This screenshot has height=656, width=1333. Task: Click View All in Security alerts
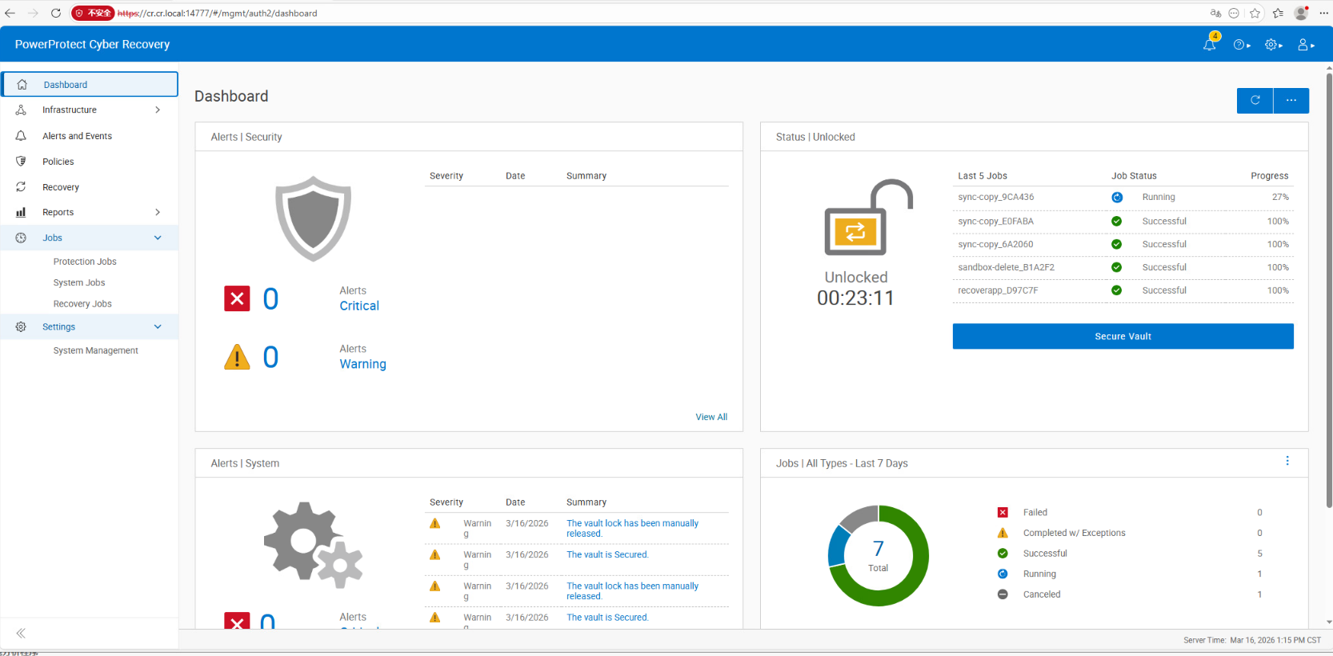pyautogui.click(x=711, y=417)
